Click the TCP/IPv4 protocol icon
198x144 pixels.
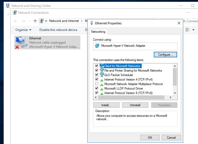102,80
